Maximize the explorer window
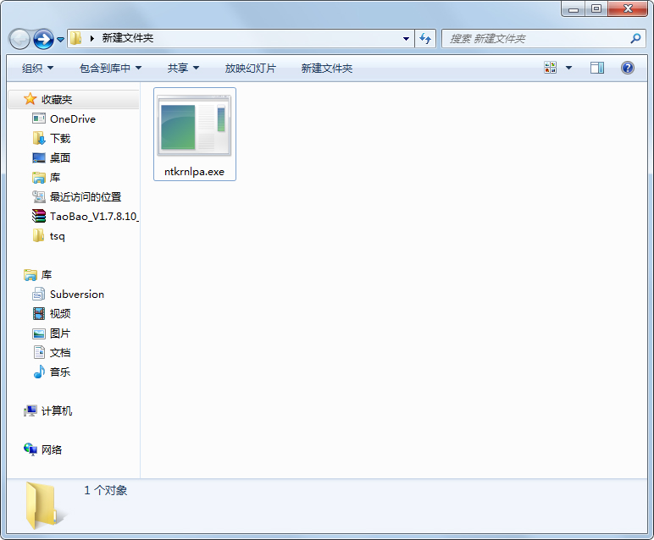This screenshot has height=540, width=654. [x=596, y=9]
